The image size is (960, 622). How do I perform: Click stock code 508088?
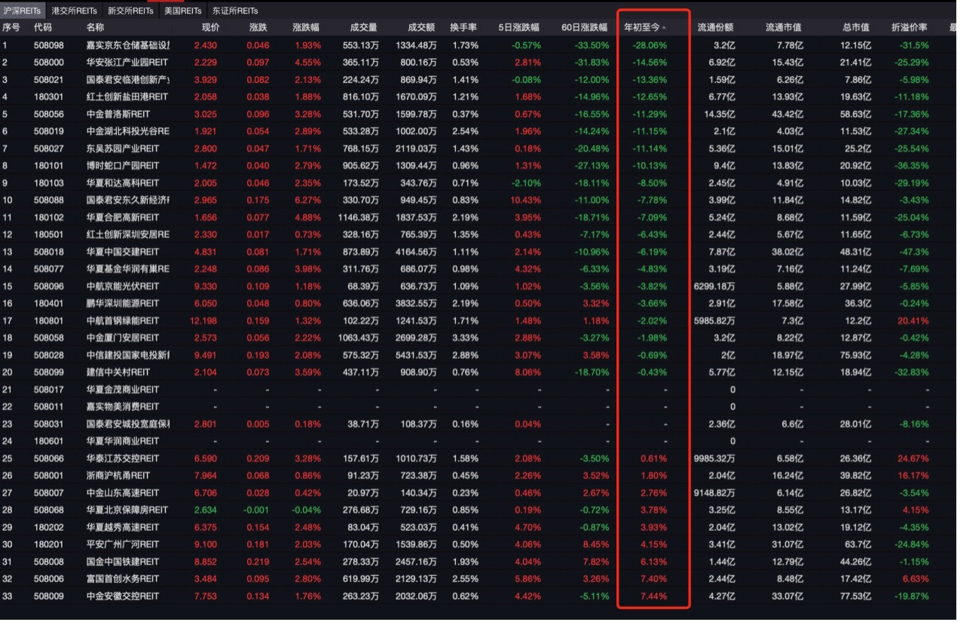pos(49,201)
